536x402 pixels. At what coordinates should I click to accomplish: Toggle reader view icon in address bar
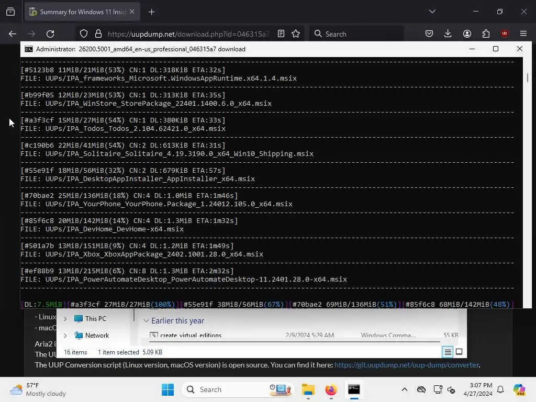coord(281,34)
